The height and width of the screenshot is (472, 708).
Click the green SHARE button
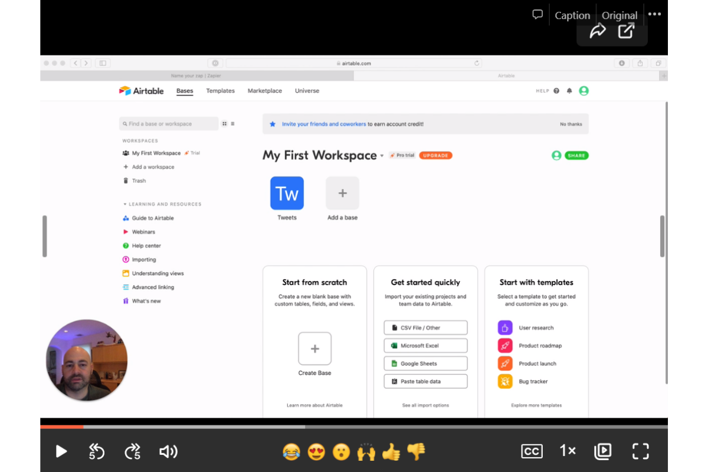coord(576,155)
